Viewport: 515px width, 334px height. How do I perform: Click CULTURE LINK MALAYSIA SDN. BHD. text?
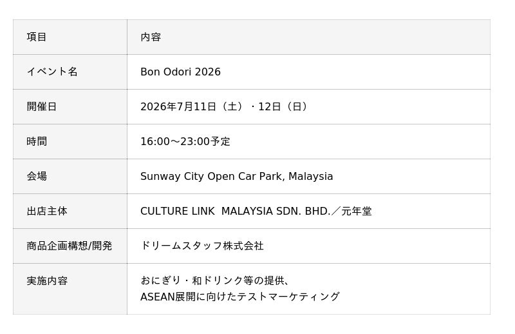click(235, 211)
